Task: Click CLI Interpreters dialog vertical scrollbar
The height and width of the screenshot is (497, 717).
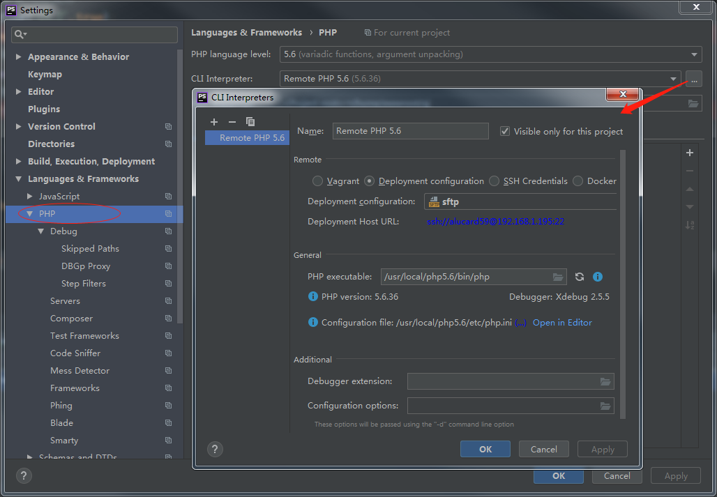Action: pos(622,283)
